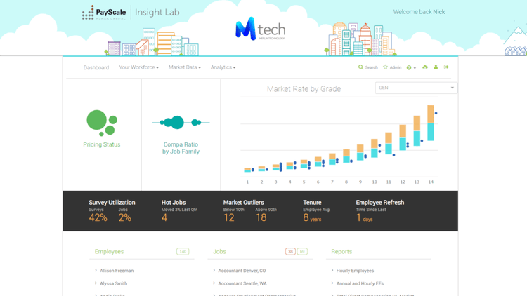Image resolution: width=527 pixels, height=296 pixels.
Task: Click the Tenure 8 years value
Action: point(312,218)
